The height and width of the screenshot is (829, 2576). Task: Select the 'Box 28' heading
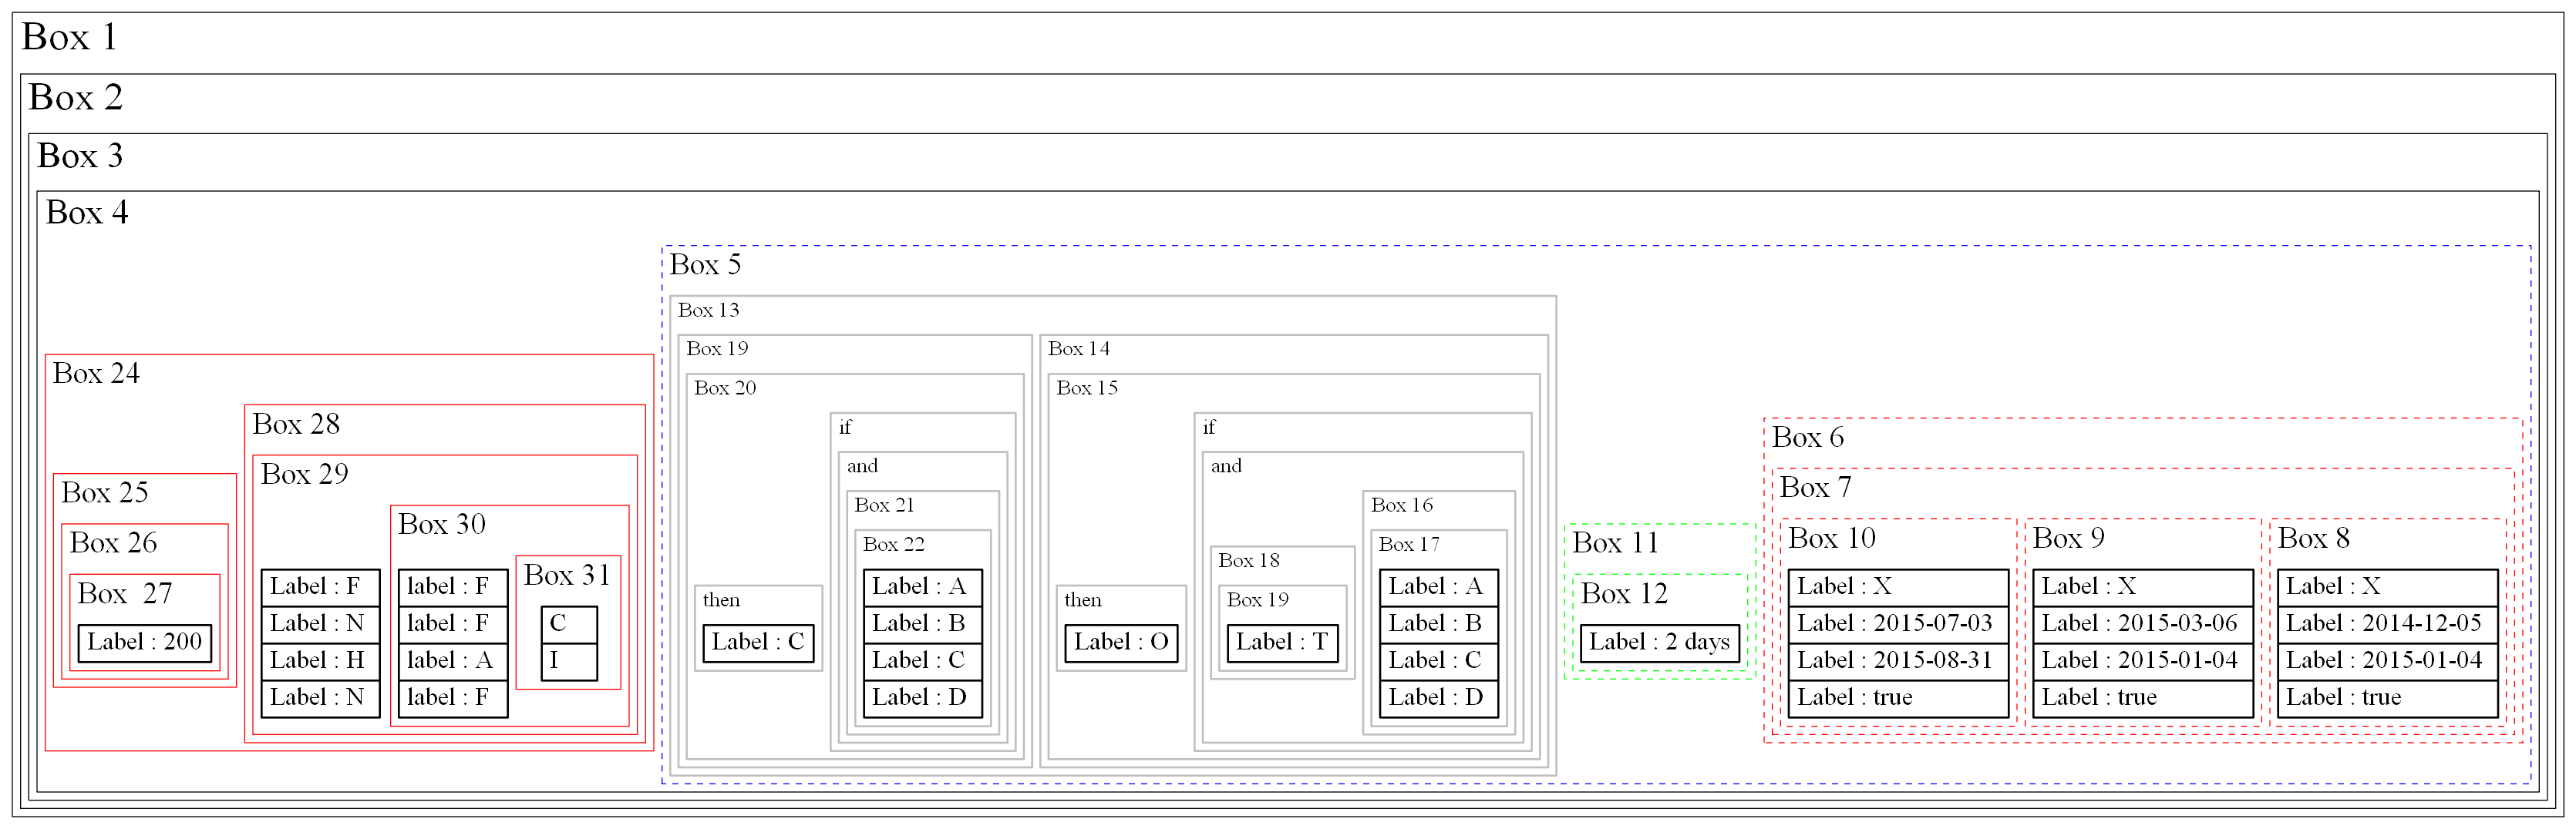296,425
